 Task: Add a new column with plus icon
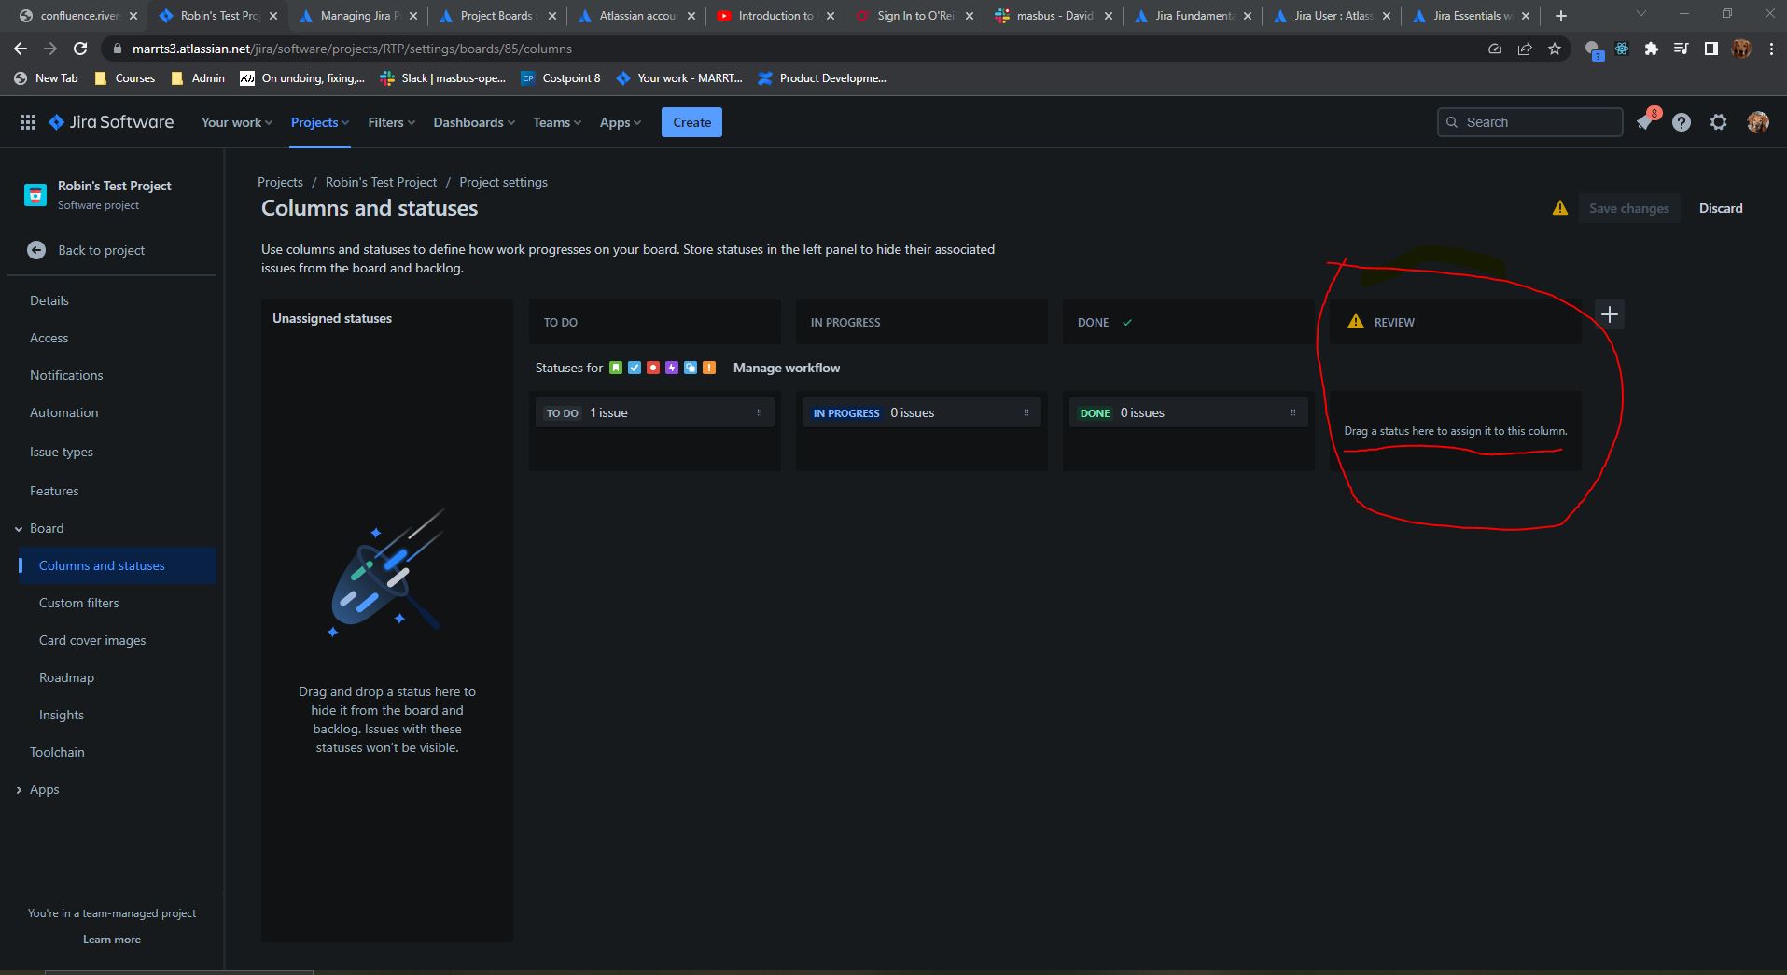pyautogui.click(x=1610, y=314)
